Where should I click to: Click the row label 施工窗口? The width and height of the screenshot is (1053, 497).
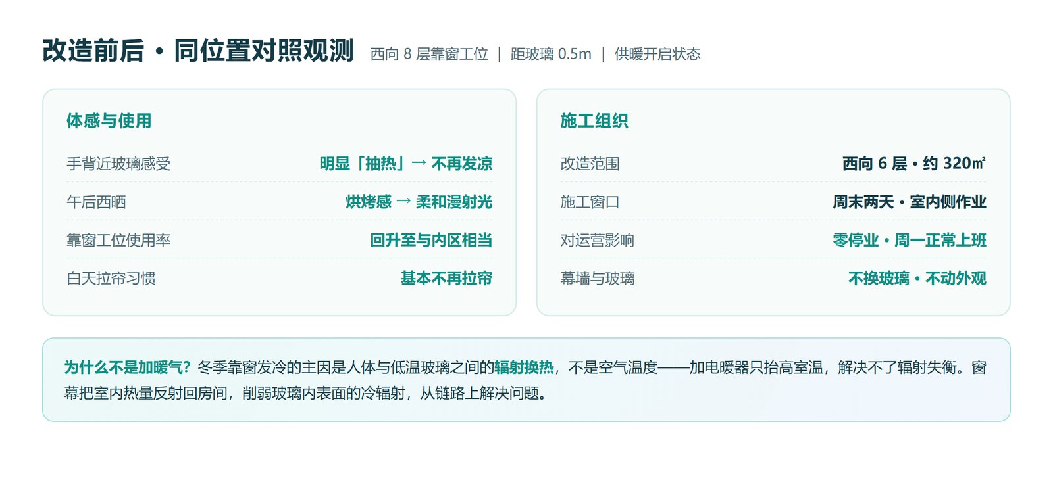[x=590, y=202]
